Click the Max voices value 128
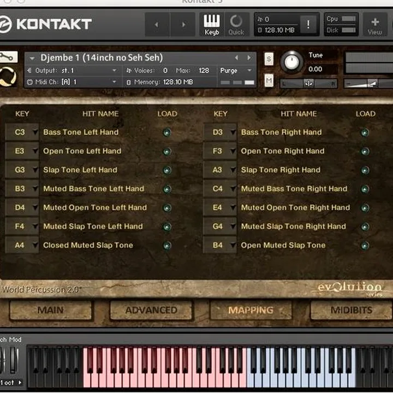The height and width of the screenshot is (393, 393). pos(204,70)
